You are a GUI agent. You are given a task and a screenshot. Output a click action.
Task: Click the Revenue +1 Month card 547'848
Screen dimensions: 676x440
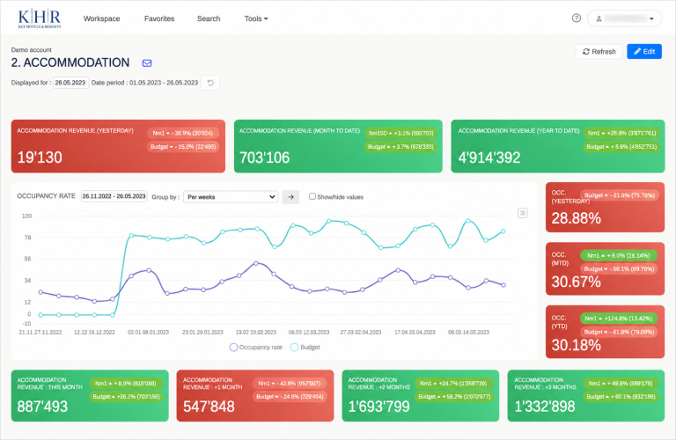(254, 396)
